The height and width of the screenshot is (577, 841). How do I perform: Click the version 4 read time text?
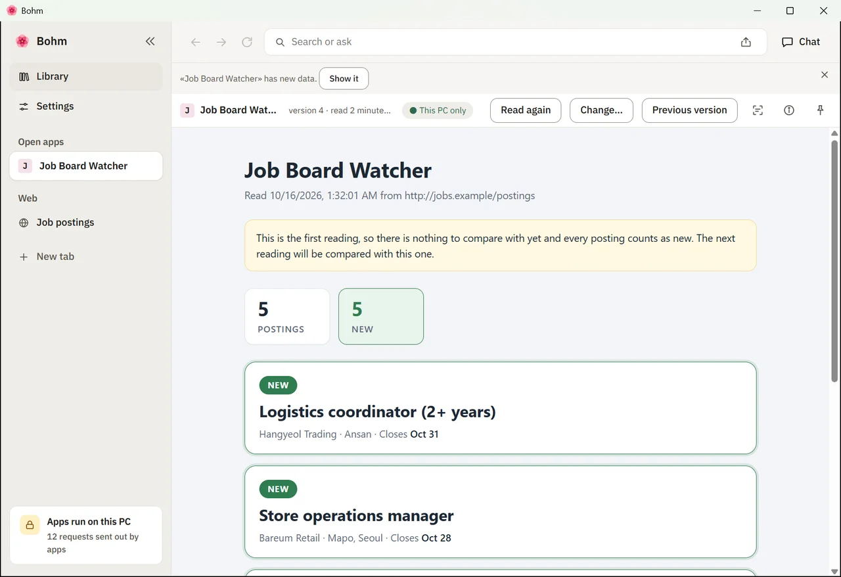click(x=340, y=110)
